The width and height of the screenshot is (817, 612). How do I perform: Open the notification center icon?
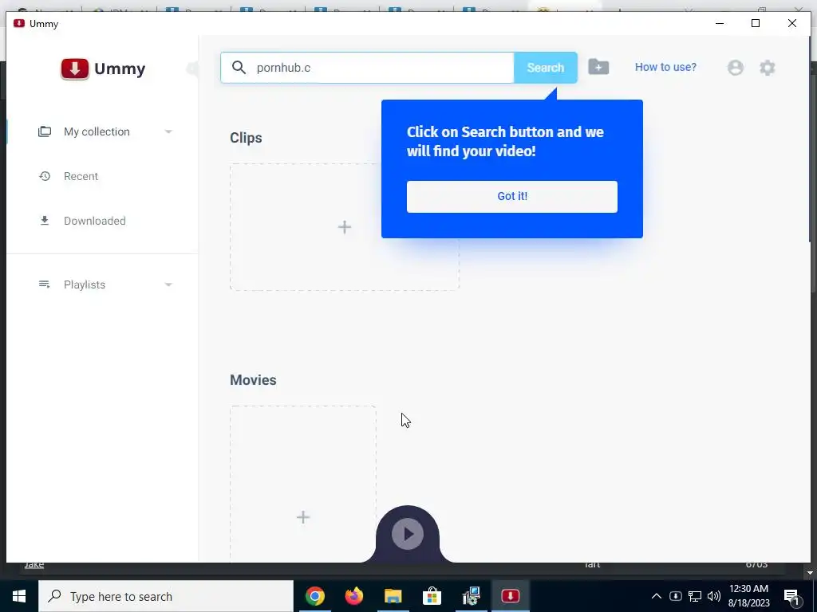tap(792, 597)
